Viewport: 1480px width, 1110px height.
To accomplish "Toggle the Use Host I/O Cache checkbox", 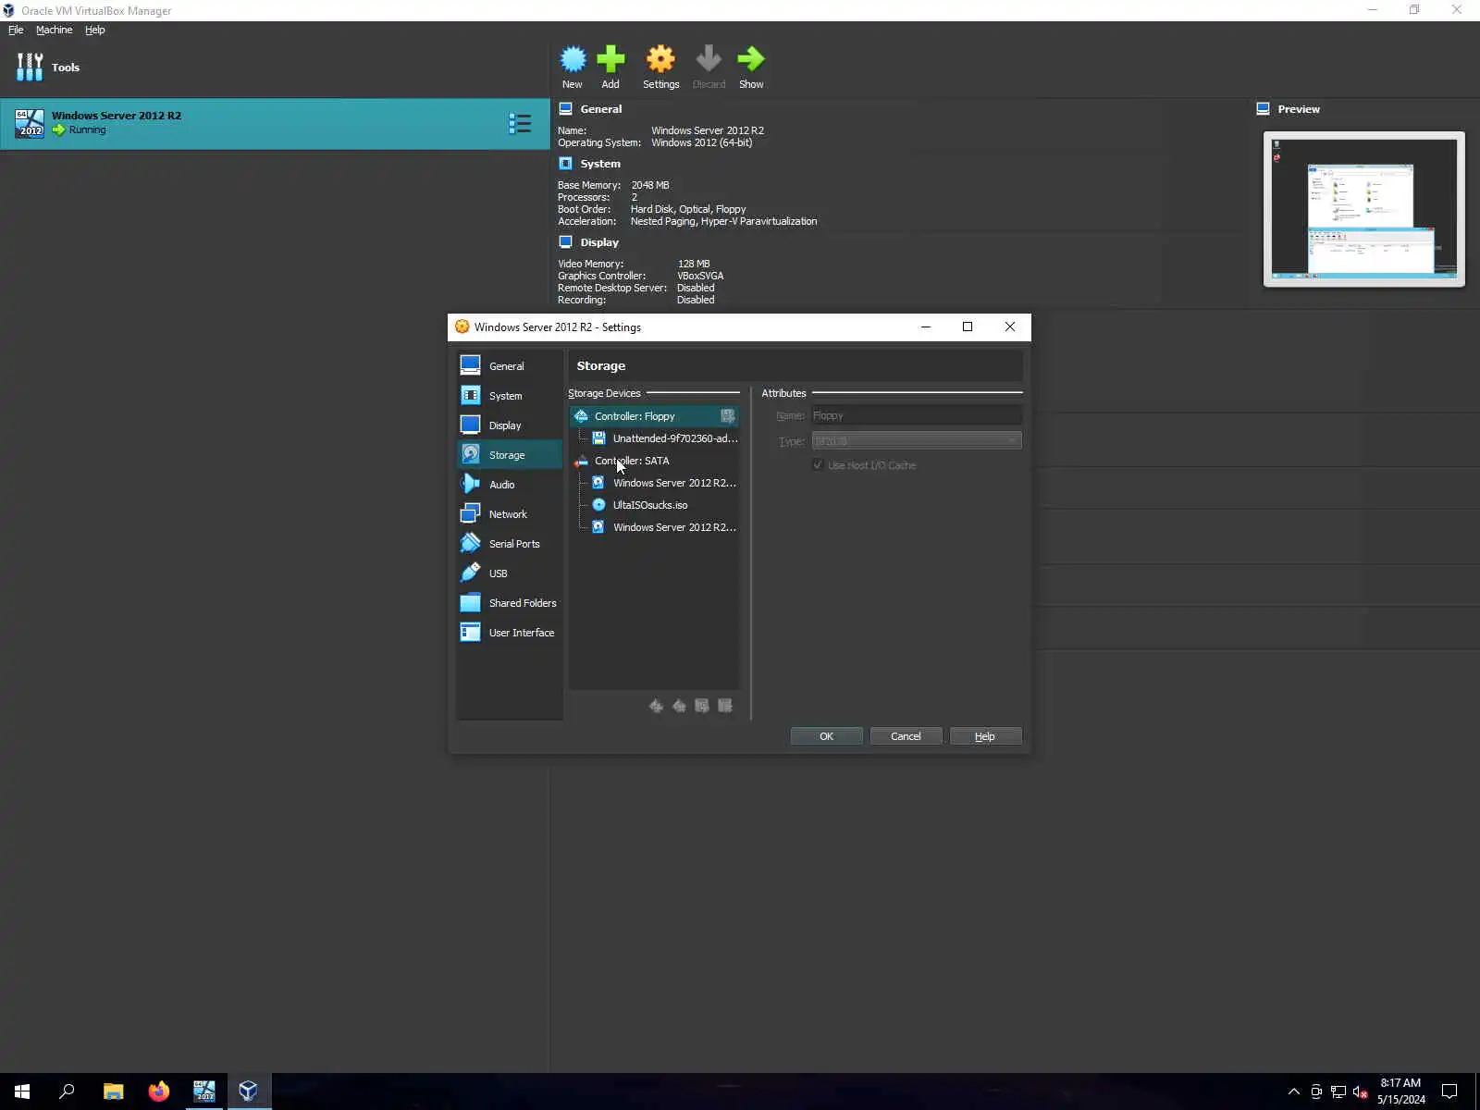I will tap(818, 465).
